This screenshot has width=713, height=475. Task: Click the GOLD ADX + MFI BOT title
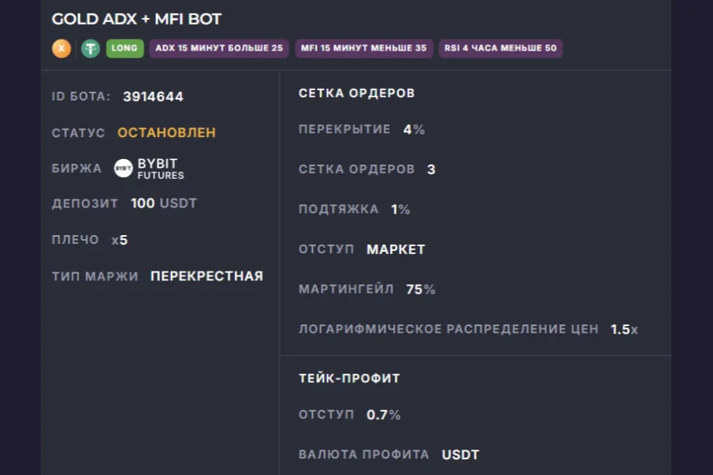pyautogui.click(x=136, y=19)
